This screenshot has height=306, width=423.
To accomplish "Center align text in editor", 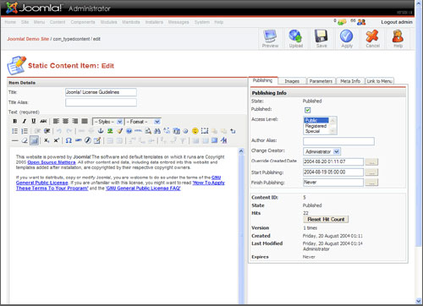I will 65,121.
